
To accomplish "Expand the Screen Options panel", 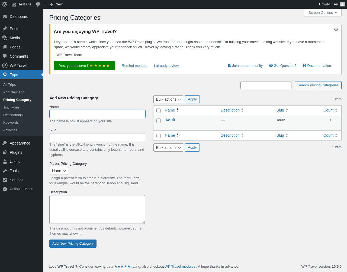I will pos(323,13).
